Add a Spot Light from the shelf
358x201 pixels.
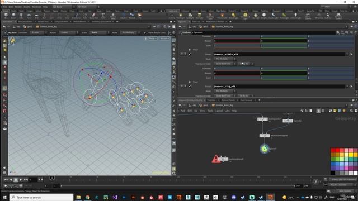pyautogui.click(x=190, y=16)
